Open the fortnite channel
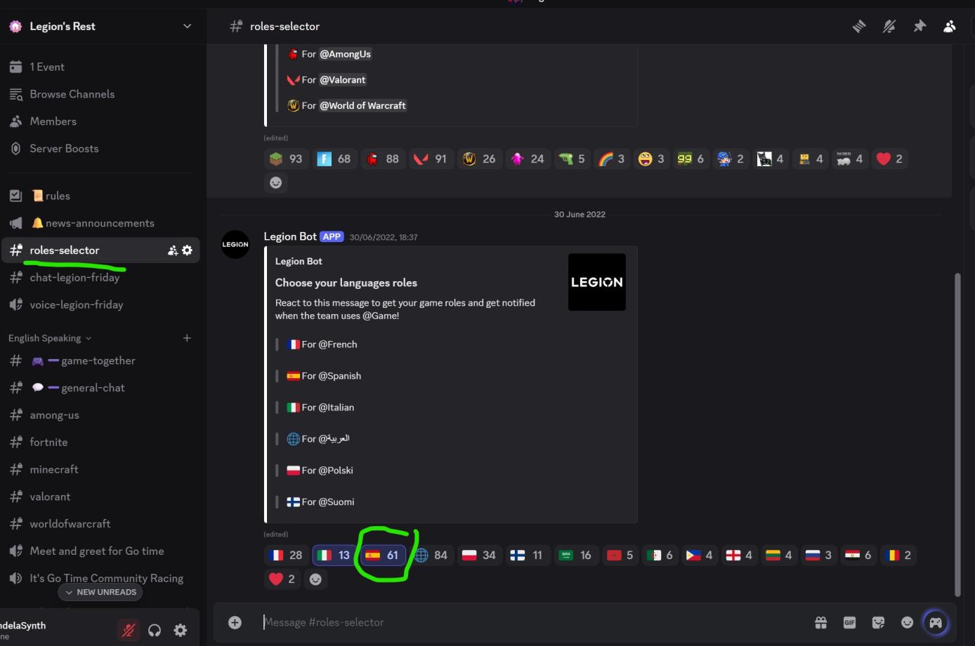 49,442
